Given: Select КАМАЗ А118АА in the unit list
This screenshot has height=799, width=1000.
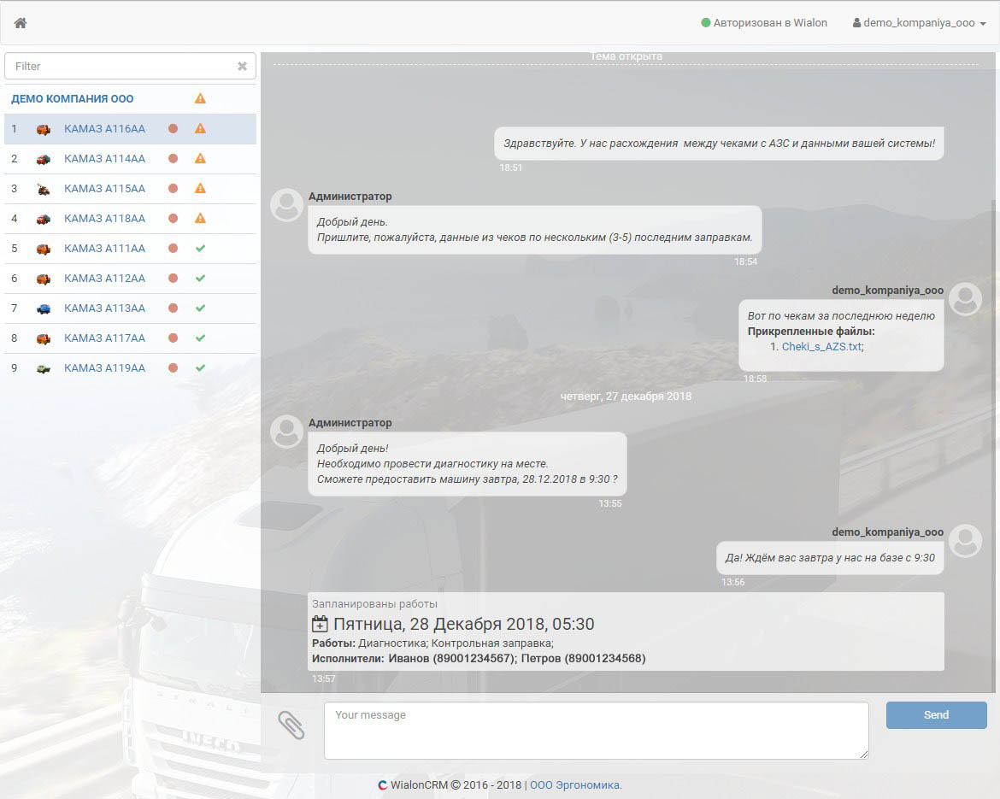Looking at the screenshot, I should 104,219.
